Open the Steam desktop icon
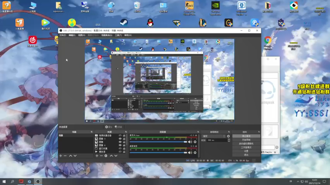 (x=124, y=23)
